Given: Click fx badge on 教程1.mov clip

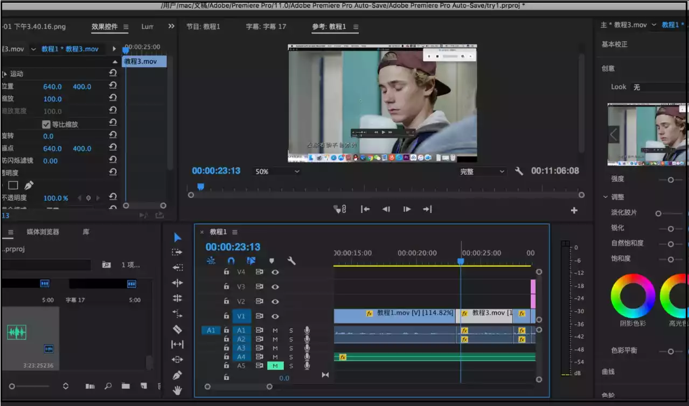Looking at the screenshot, I should 370,314.
